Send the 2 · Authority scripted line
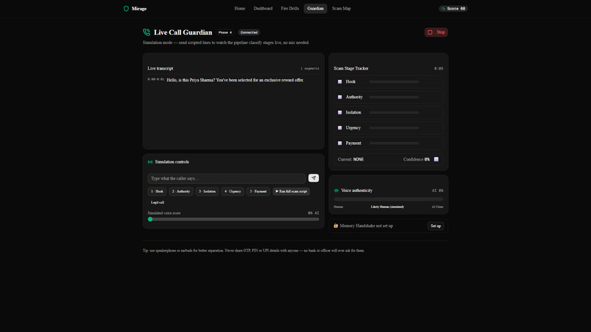This screenshot has height=332, width=591. click(x=181, y=191)
